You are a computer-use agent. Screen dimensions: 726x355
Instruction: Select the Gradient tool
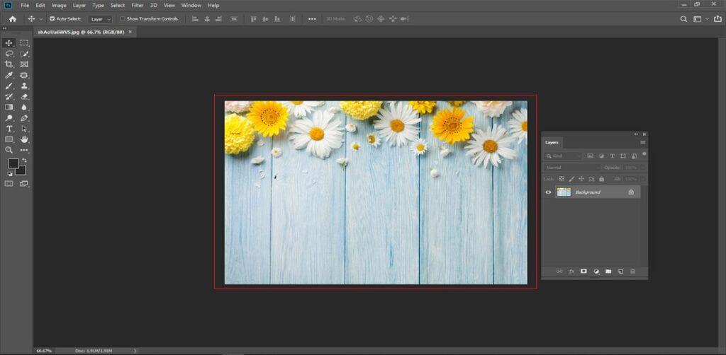9,107
